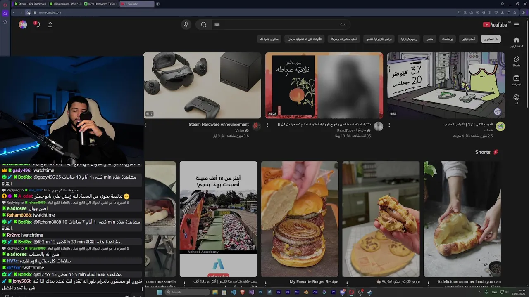Open Brave browser from the taskbar
Image resolution: width=529 pixels, height=297 pixels.
[242, 292]
